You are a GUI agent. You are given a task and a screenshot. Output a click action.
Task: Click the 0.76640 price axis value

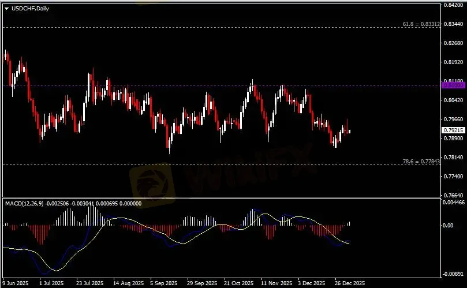coord(453,196)
